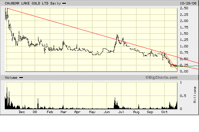Click the Dec month label
199x132 pixels.
coord(22,112)
